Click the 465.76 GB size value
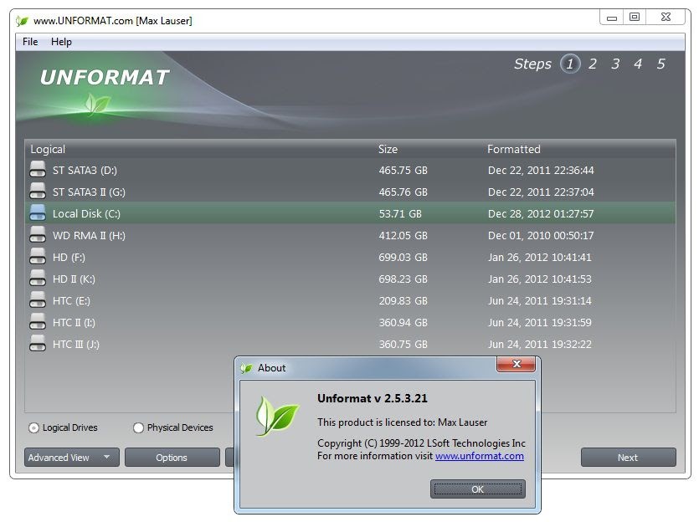The image size is (699, 522). click(403, 192)
